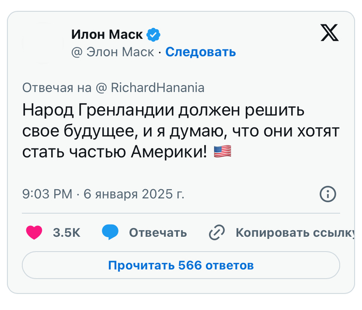Viewport: 362px width, 310px height.
Task: Click the blue verified badge
Action: [154, 35]
